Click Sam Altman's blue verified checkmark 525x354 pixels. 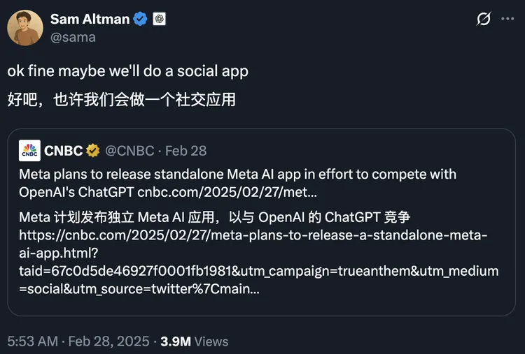coord(141,20)
